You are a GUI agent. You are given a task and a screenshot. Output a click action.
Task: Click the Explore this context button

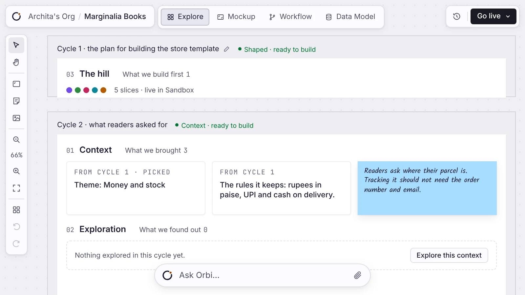(x=449, y=255)
